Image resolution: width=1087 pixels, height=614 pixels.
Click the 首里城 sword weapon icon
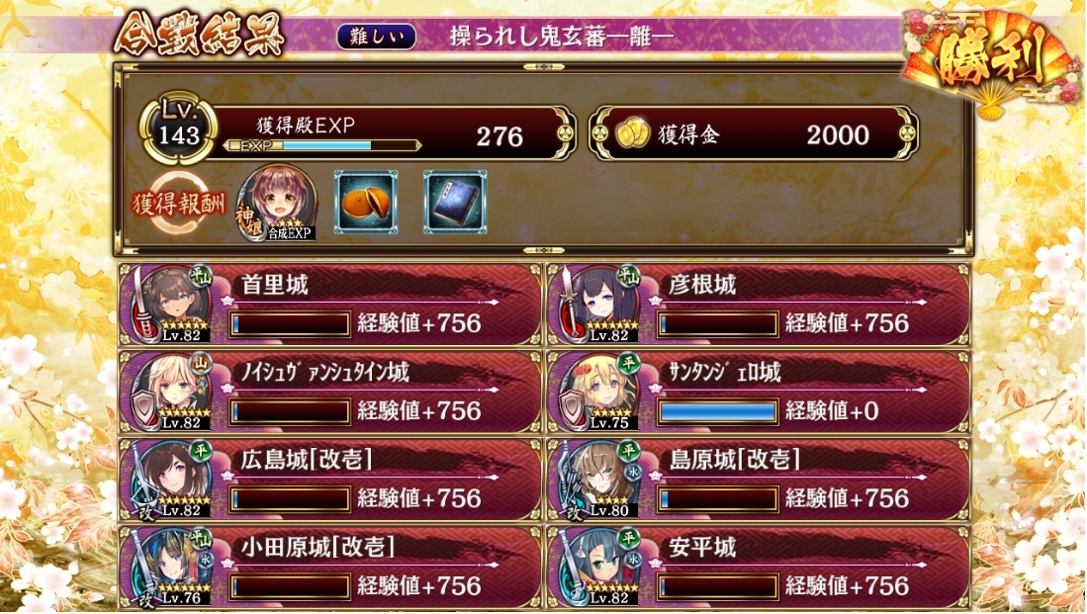click(142, 303)
